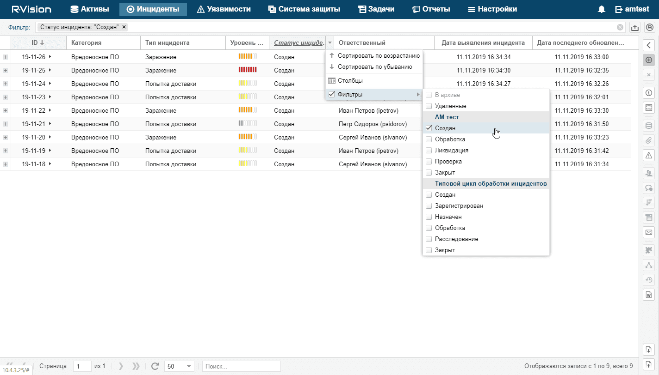Check Закрыт under АМ-тест group
The width and height of the screenshot is (659, 375).
tap(429, 172)
